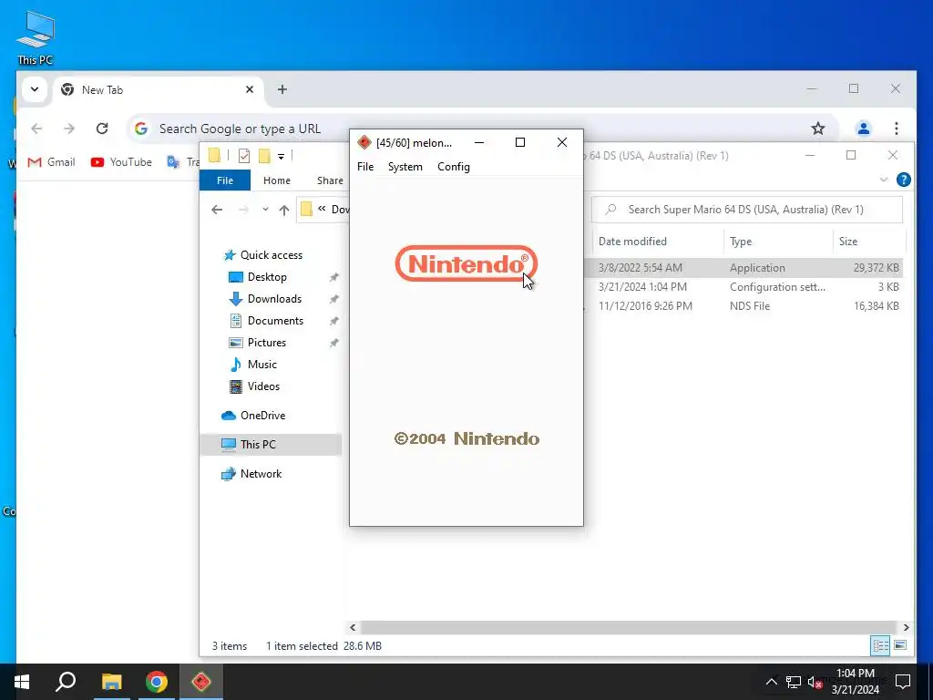Click the Explorer search box
Viewport: 933px width, 700px height.
[747, 210]
